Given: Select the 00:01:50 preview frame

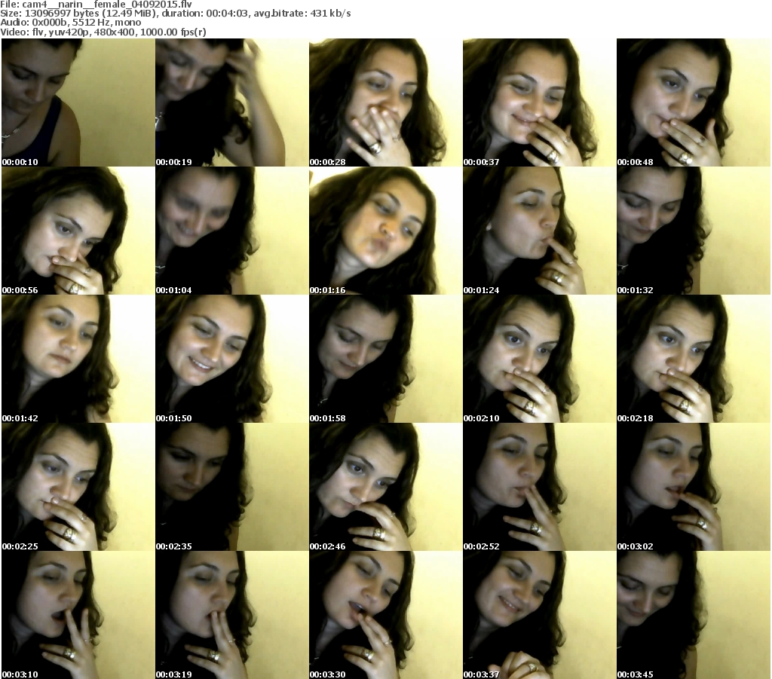Looking at the screenshot, I should click(232, 359).
